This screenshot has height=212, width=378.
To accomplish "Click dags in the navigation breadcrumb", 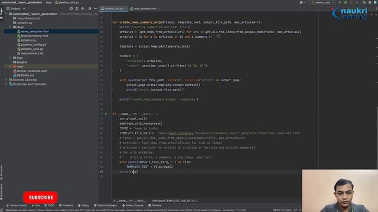I will [x=48, y=2].
